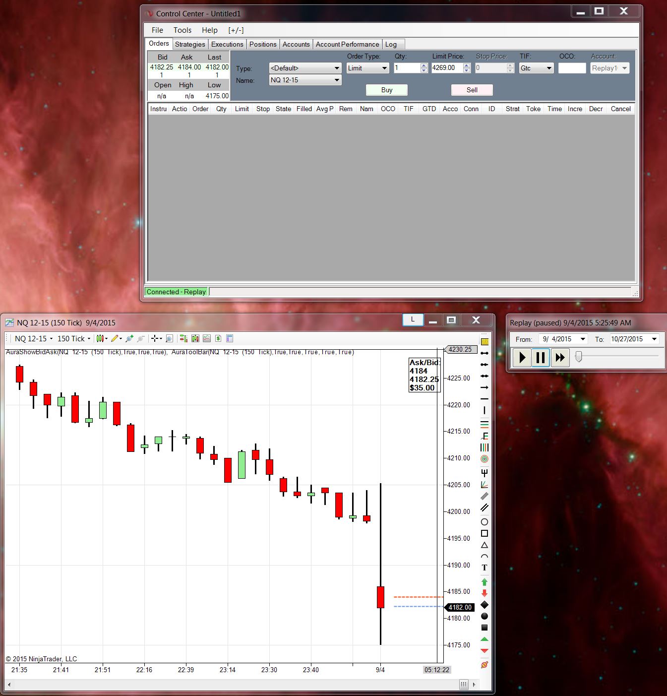Select the Ruler drawing tool

485,341
